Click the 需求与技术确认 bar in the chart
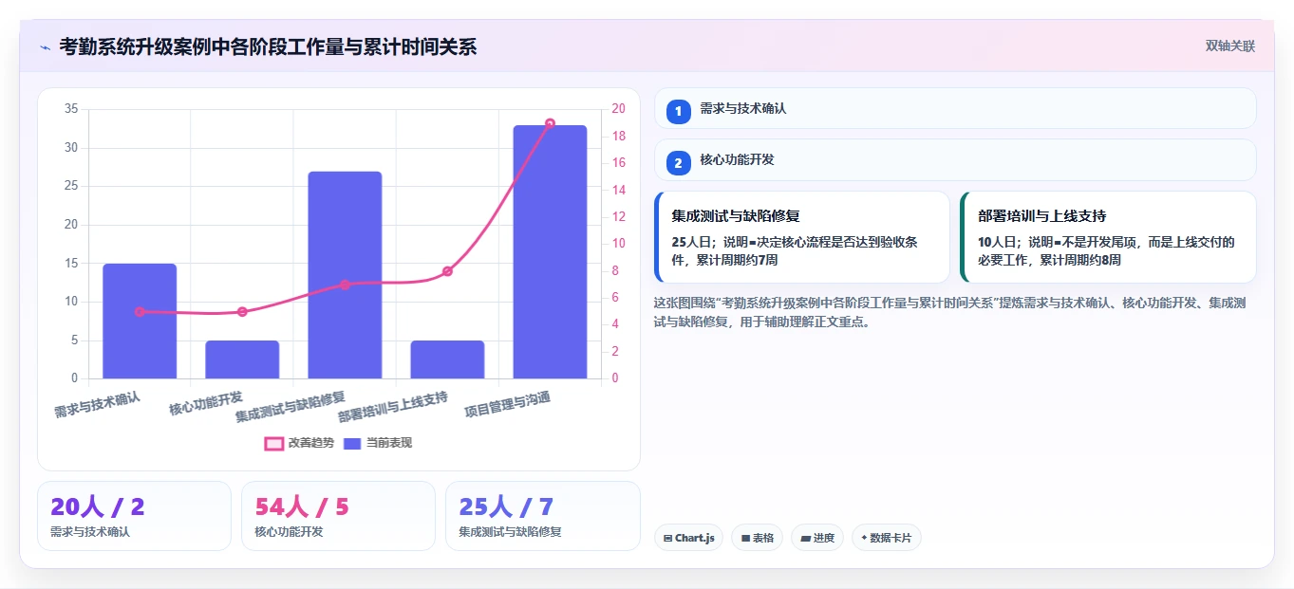 140,322
